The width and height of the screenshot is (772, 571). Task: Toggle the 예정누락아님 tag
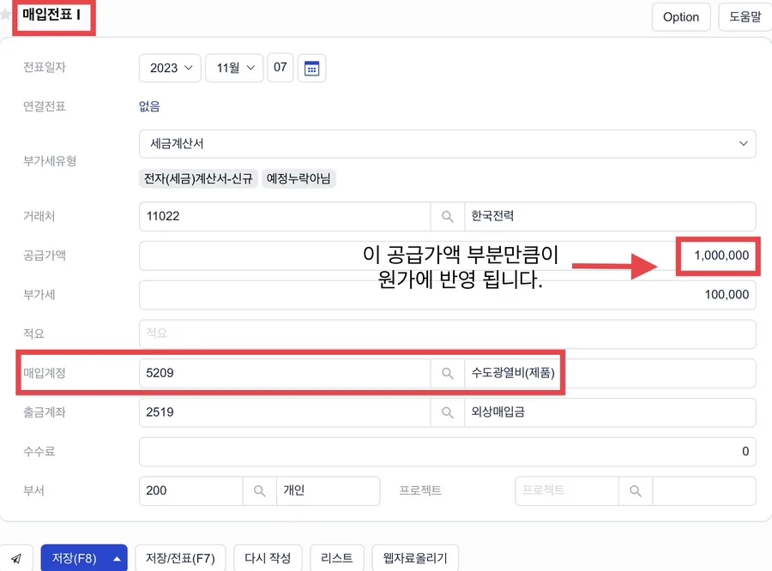pyautogui.click(x=299, y=178)
